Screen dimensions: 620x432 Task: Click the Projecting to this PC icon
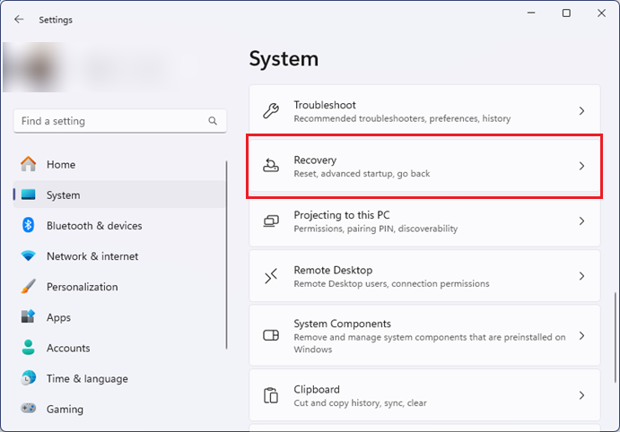coord(271,220)
